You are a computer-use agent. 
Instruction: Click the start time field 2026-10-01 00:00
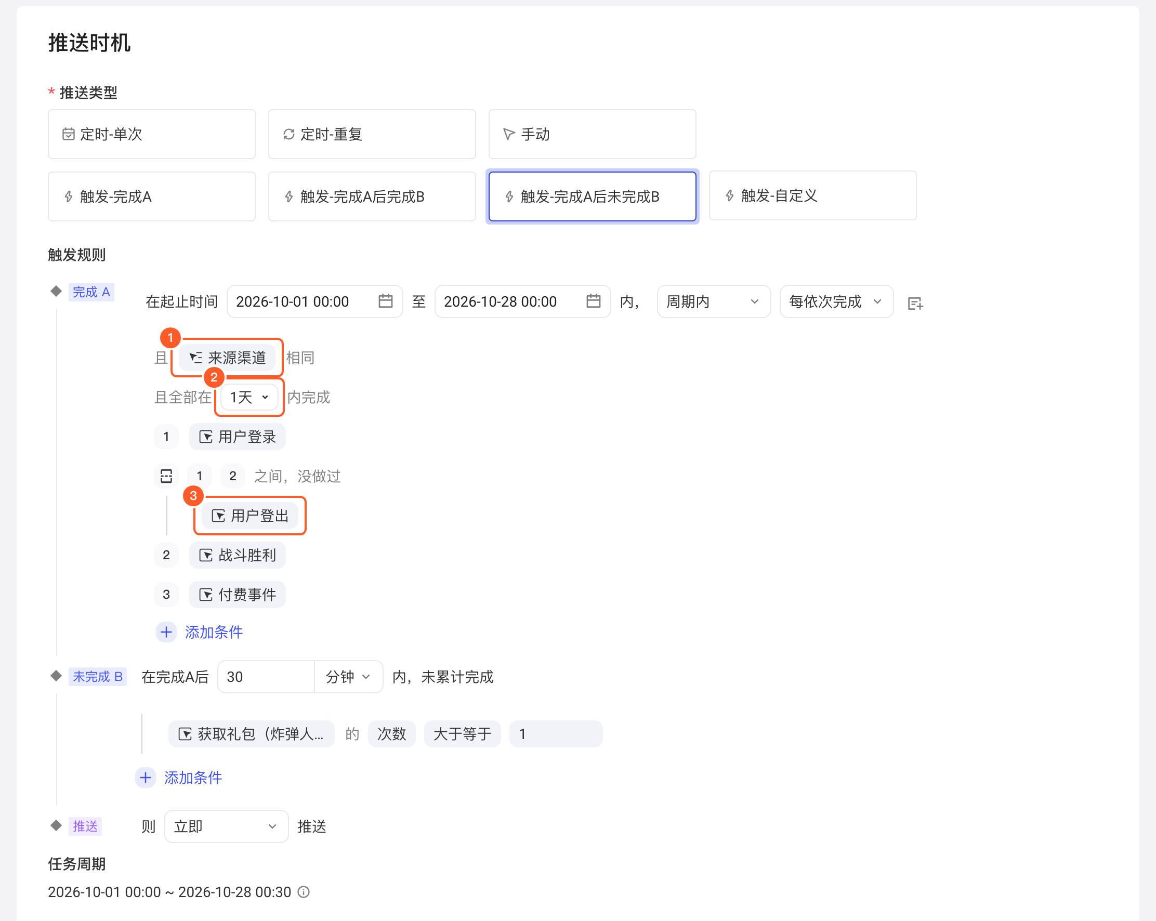pos(315,301)
